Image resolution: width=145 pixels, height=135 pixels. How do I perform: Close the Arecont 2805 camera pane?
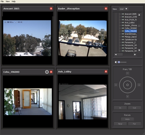click(51, 9)
